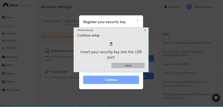The height and width of the screenshot is (107, 223).
Task: Open the Downloads folder icon
Action: point(3,57)
